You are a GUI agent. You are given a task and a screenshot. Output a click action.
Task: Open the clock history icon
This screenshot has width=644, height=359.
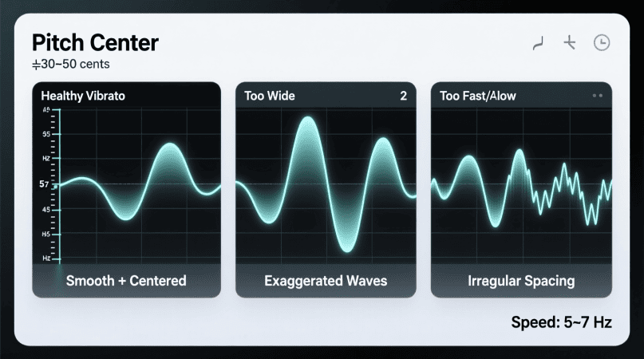click(602, 43)
